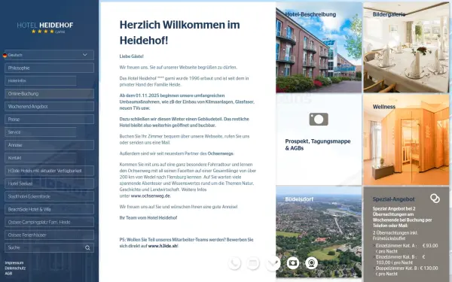
Task: Click the search magnifier icon
Action: (87, 247)
